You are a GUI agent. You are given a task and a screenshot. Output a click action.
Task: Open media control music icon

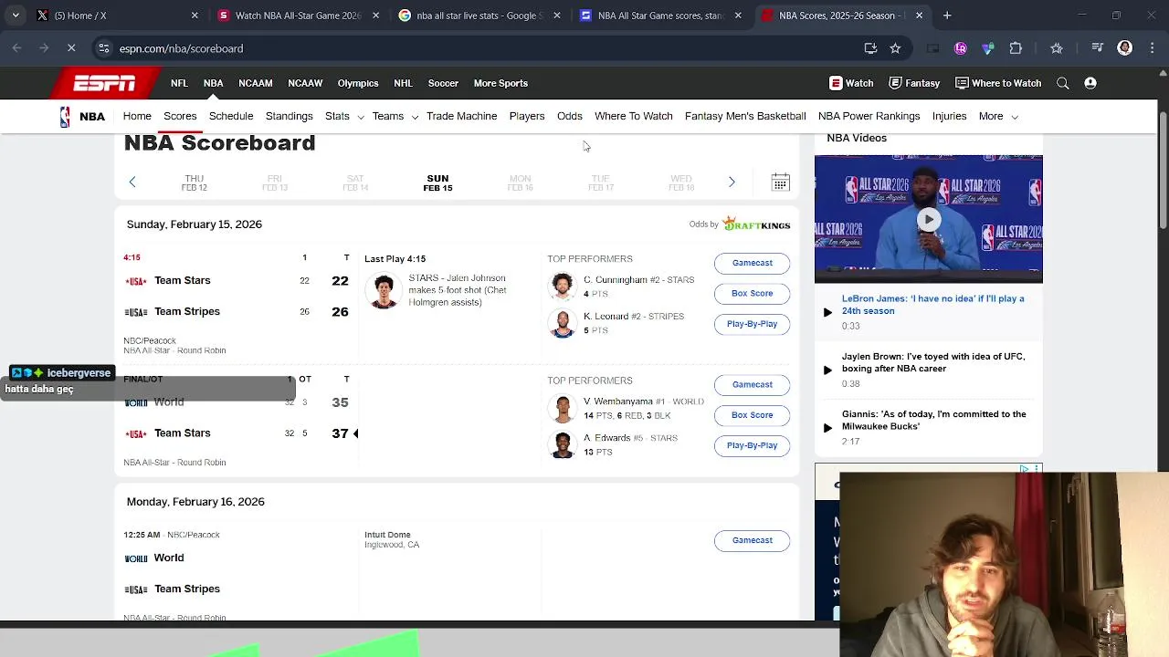click(1098, 48)
